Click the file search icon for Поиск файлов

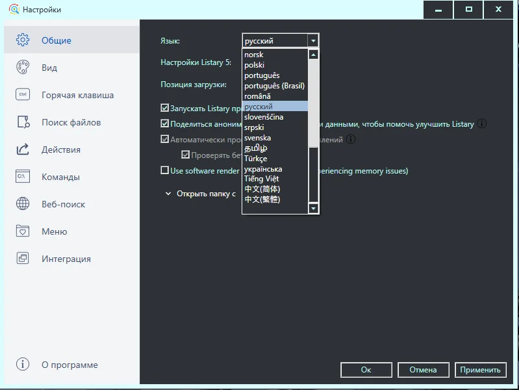[23, 122]
